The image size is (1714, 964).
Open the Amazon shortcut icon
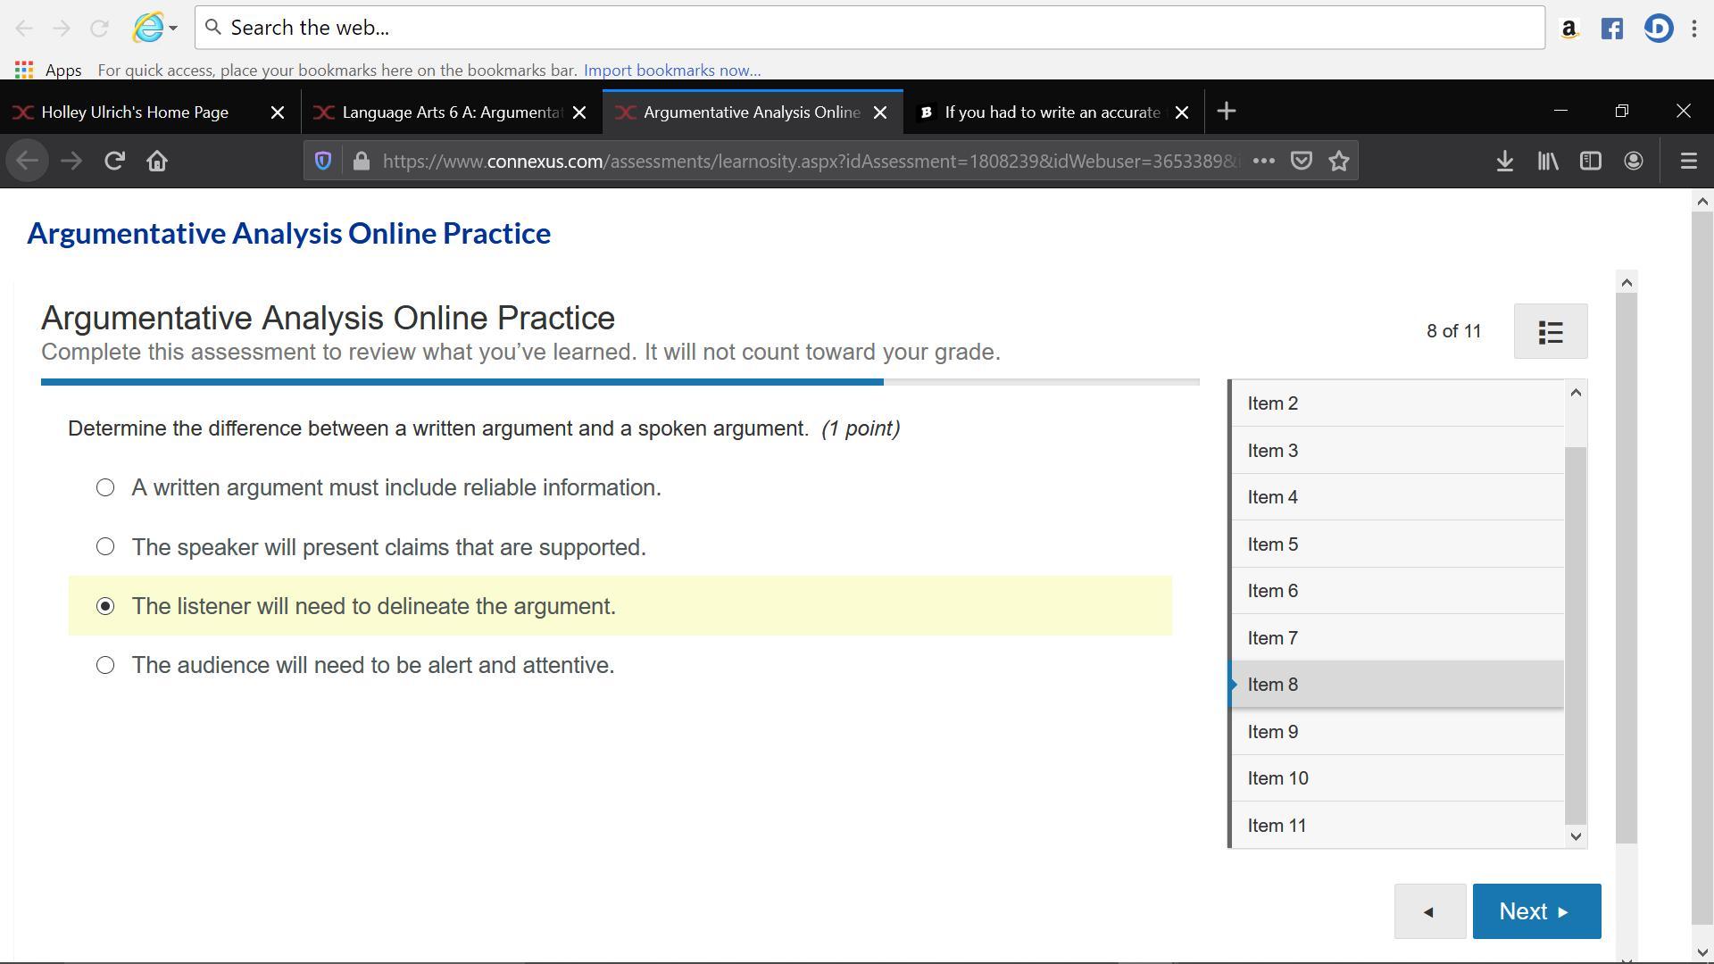tap(1568, 29)
